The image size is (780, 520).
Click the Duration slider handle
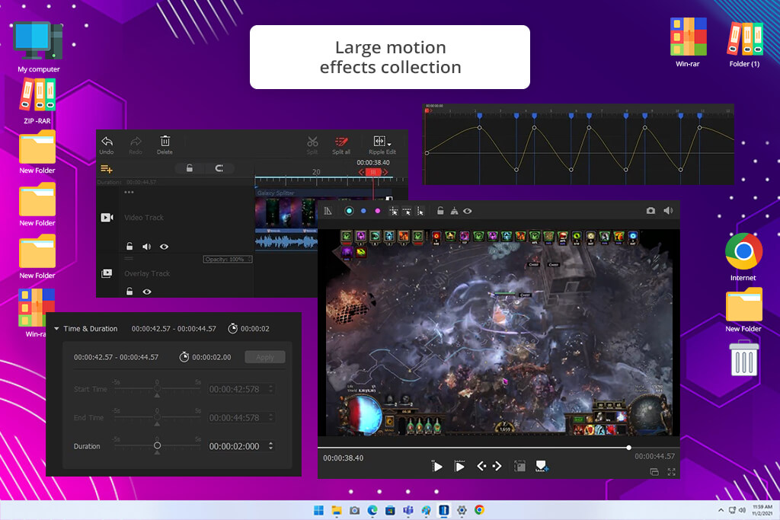tap(157, 445)
